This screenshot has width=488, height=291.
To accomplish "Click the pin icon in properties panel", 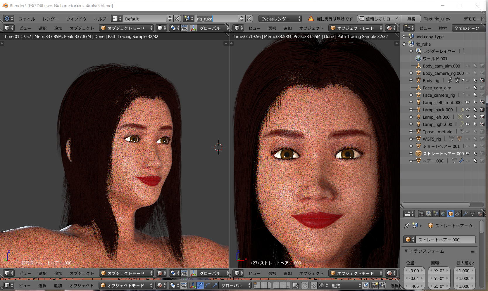I will pos(407,226).
